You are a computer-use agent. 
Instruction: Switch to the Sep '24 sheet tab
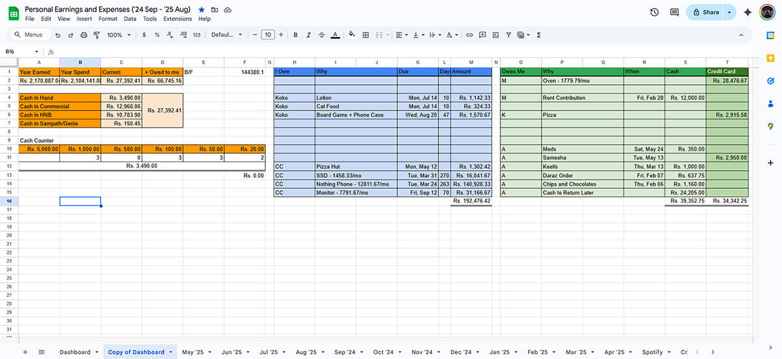345,352
